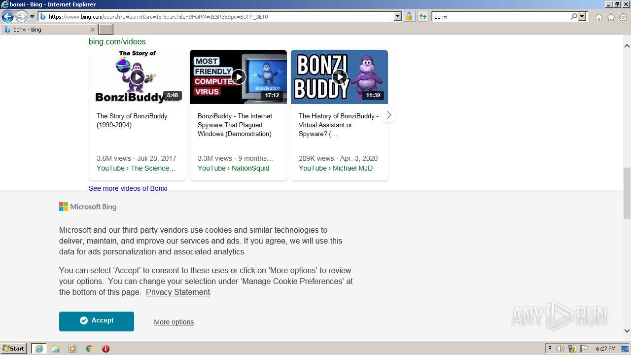Image resolution: width=631 pixels, height=355 pixels.
Task: Open a new blank tab
Action: (x=106, y=30)
